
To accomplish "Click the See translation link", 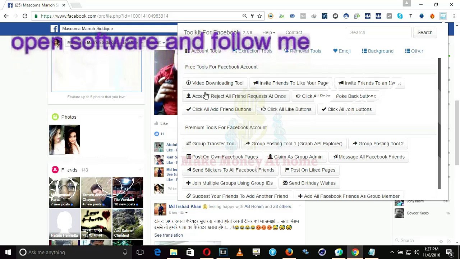I will click(169, 235).
